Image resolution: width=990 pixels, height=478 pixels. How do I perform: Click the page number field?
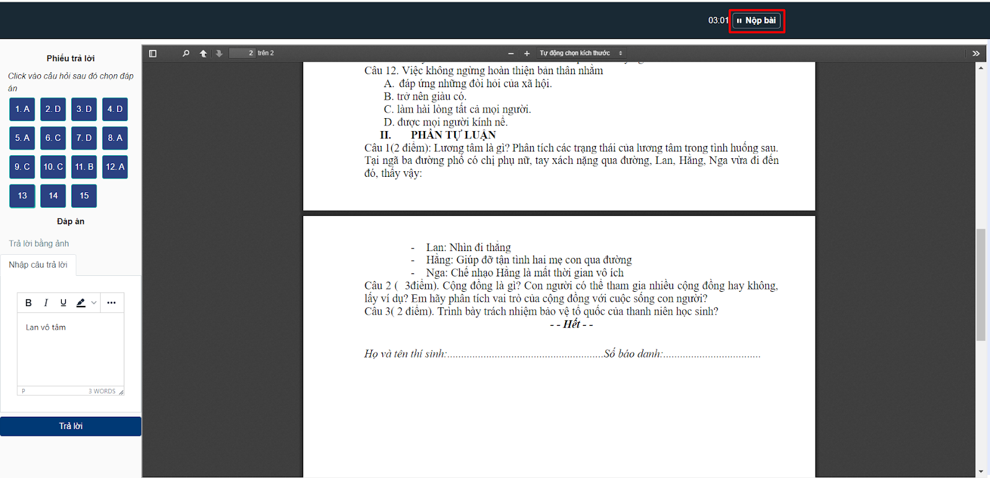243,53
